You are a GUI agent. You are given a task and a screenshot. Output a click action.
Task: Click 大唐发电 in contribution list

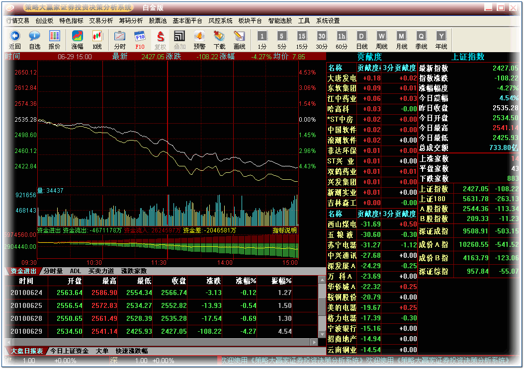342,78
